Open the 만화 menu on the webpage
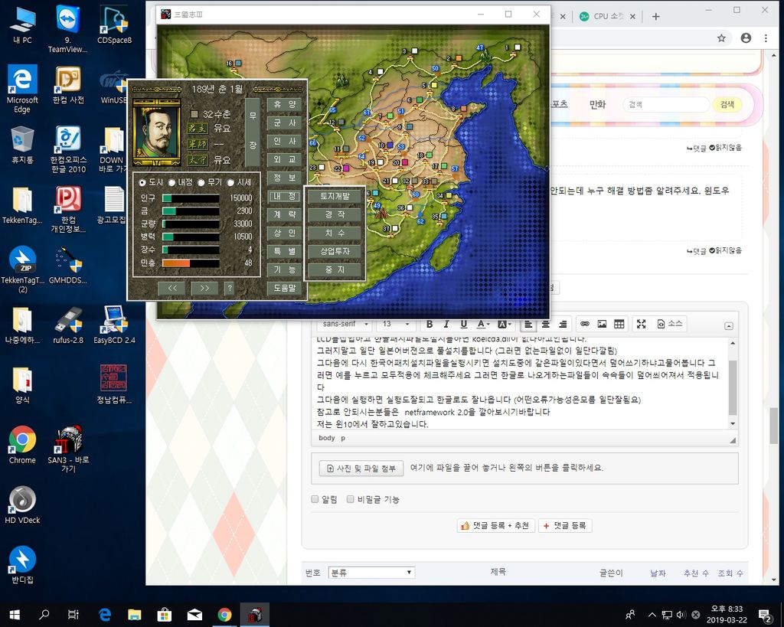784x627 pixels. (597, 104)
